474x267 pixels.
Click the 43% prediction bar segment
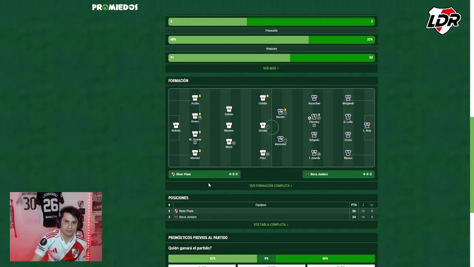click(213, 258)
